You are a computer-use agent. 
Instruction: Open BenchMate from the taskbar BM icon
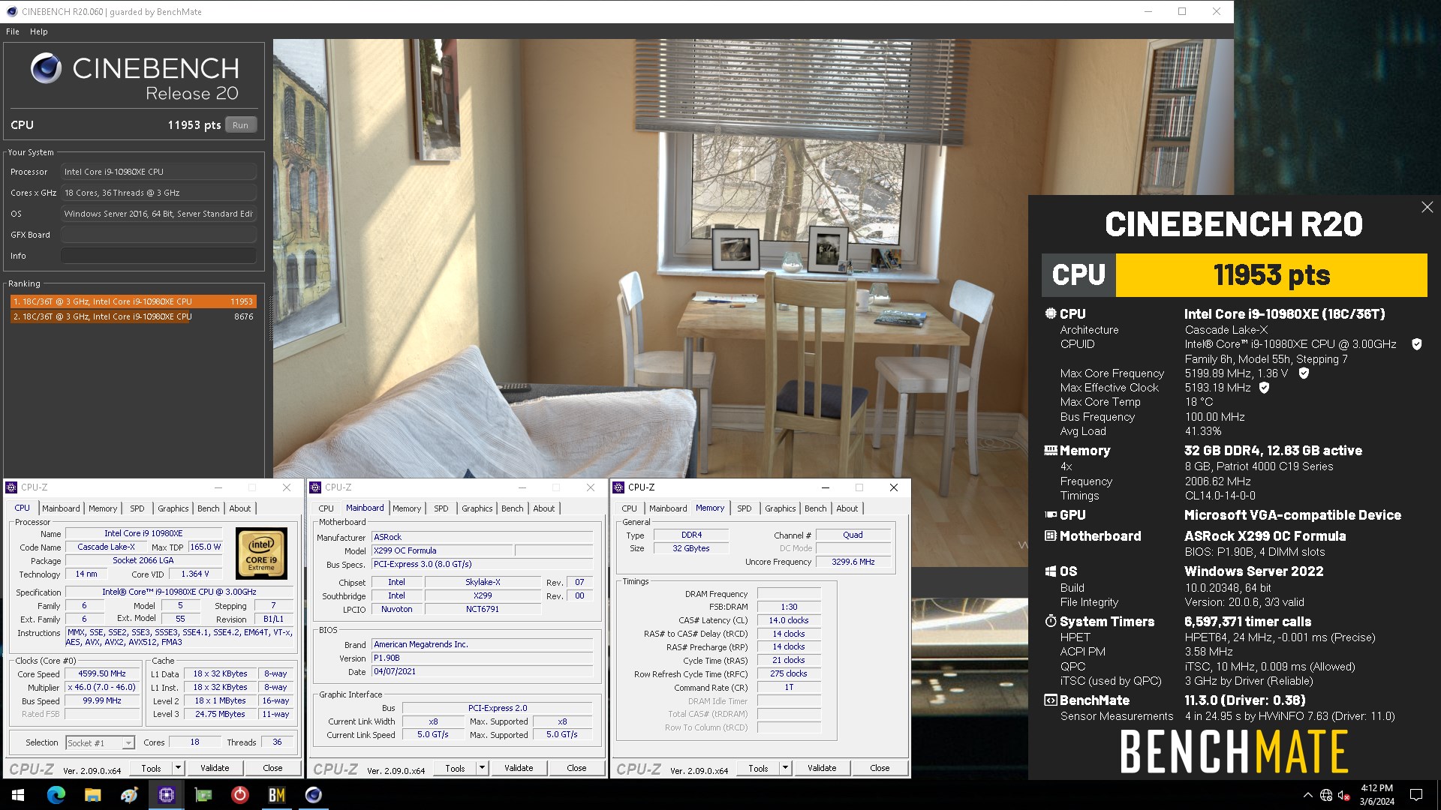[277, 795]
